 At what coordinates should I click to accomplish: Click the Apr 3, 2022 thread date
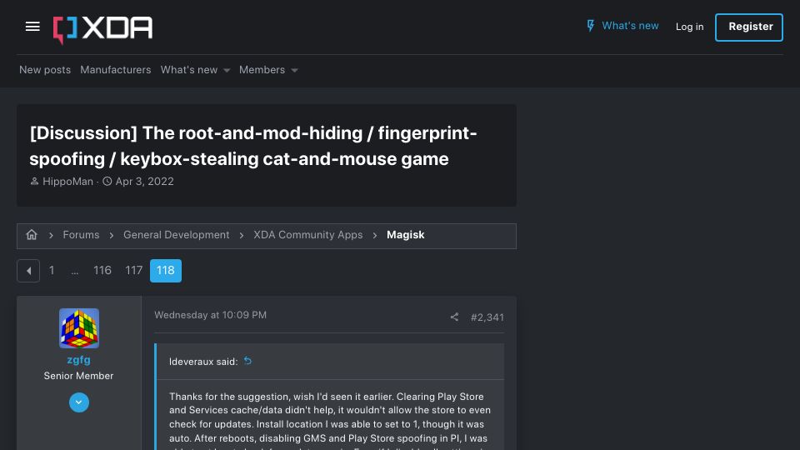(x=144, y=182)
